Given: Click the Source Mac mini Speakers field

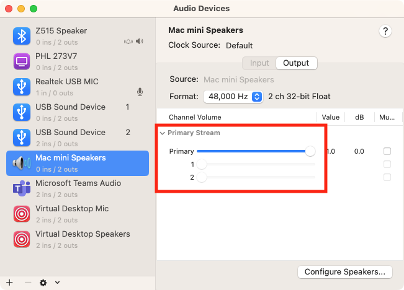Looking at the screenshot, I should [238, 80].
